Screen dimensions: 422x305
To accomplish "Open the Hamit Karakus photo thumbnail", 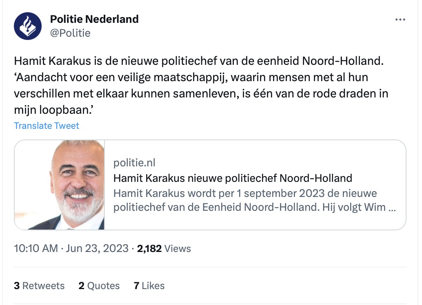I will tap(60, 185).
